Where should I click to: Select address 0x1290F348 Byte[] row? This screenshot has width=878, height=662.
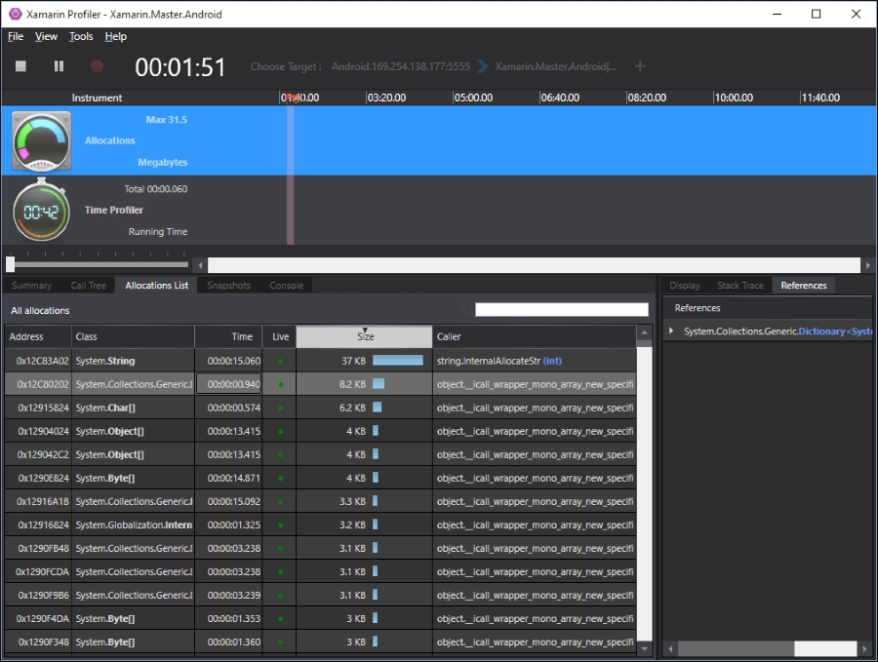pyautogui.click(x=320, y=643)
